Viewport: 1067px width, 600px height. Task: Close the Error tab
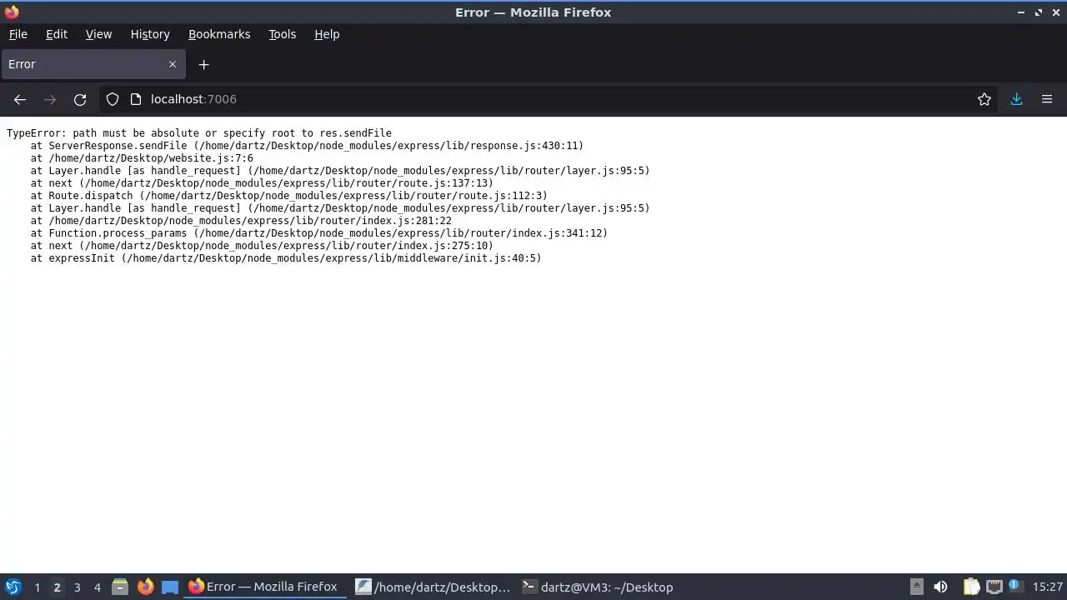click(x=173, y=64)
